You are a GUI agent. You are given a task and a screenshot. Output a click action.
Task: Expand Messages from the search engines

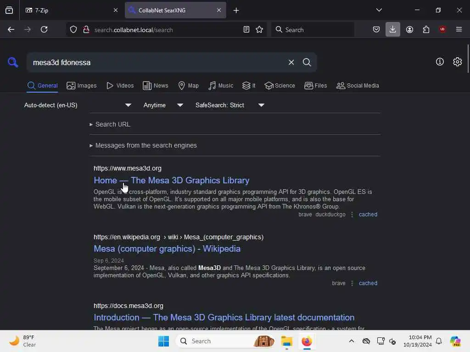[143, 145]
